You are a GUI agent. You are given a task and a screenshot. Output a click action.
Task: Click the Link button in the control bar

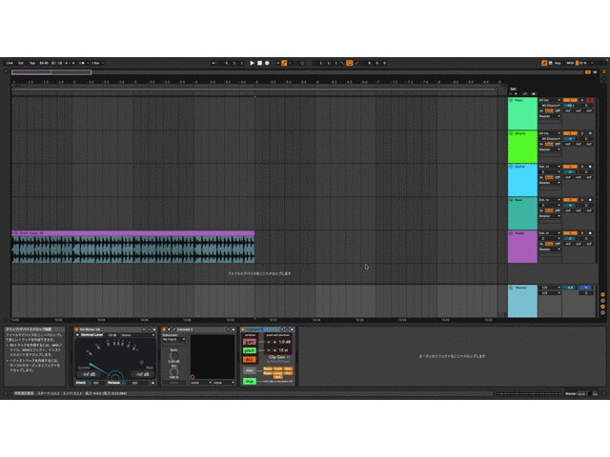[10, 63]
